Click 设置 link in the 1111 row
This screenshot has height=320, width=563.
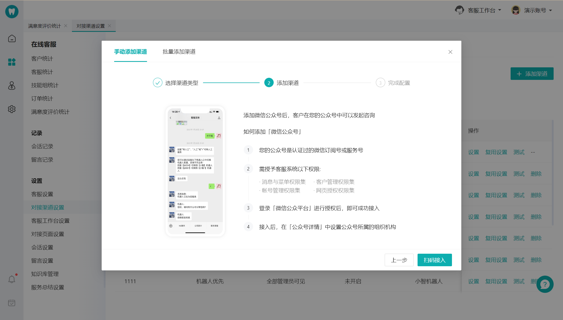(474, 281)
